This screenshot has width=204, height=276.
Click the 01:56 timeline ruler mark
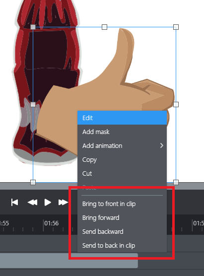(52, 223)
